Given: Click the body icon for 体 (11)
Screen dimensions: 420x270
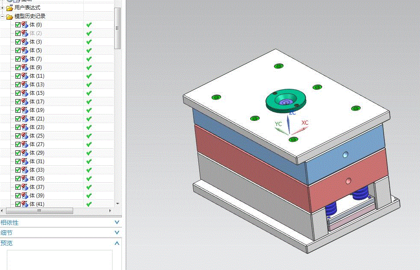Looking at the screenshot, I should point(25,76).
